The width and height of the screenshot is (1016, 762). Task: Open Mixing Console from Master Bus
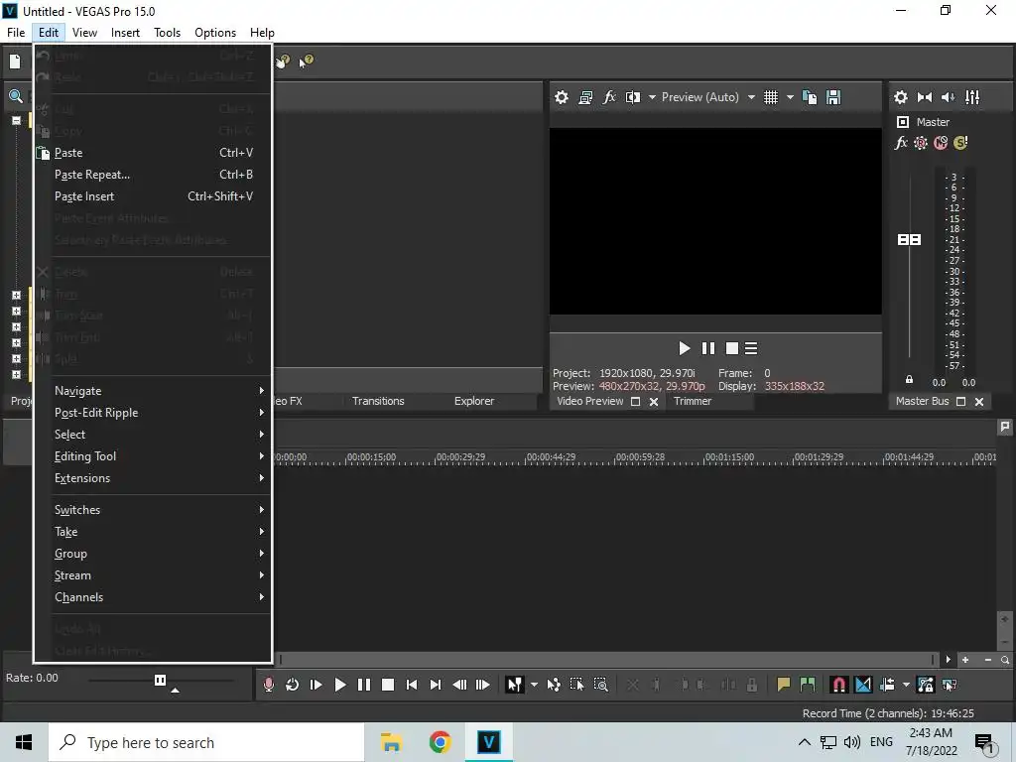point(972,97)
